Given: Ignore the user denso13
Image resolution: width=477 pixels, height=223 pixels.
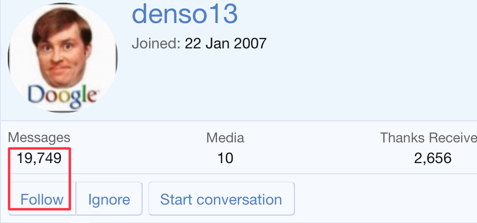Looking at the screenshot, I should coord(109,200).
